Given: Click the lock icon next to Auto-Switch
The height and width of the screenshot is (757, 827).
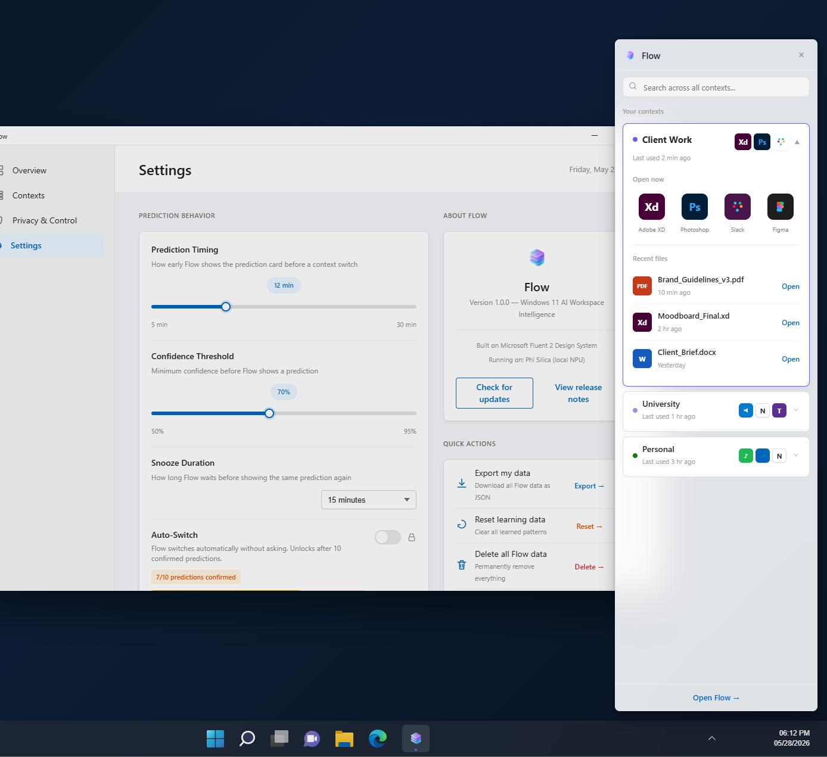Looking at the screenshot, I should pos(412,537).
